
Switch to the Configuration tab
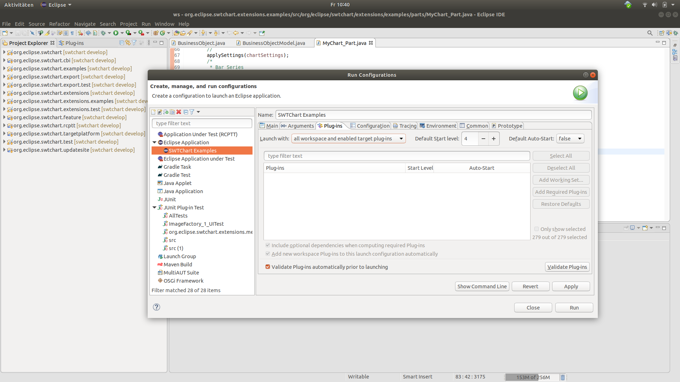pyautogui.click(x=370, y=126)
